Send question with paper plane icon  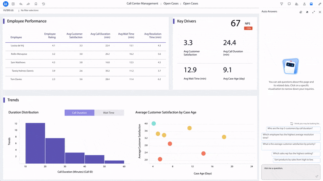click(x=317, y=176)
